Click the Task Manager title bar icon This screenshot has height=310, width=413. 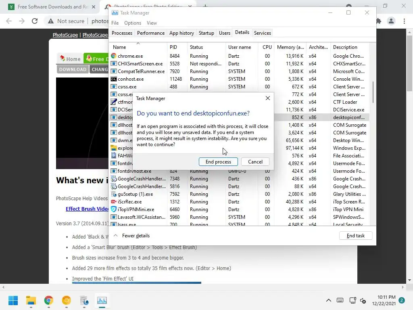point(115,13)
